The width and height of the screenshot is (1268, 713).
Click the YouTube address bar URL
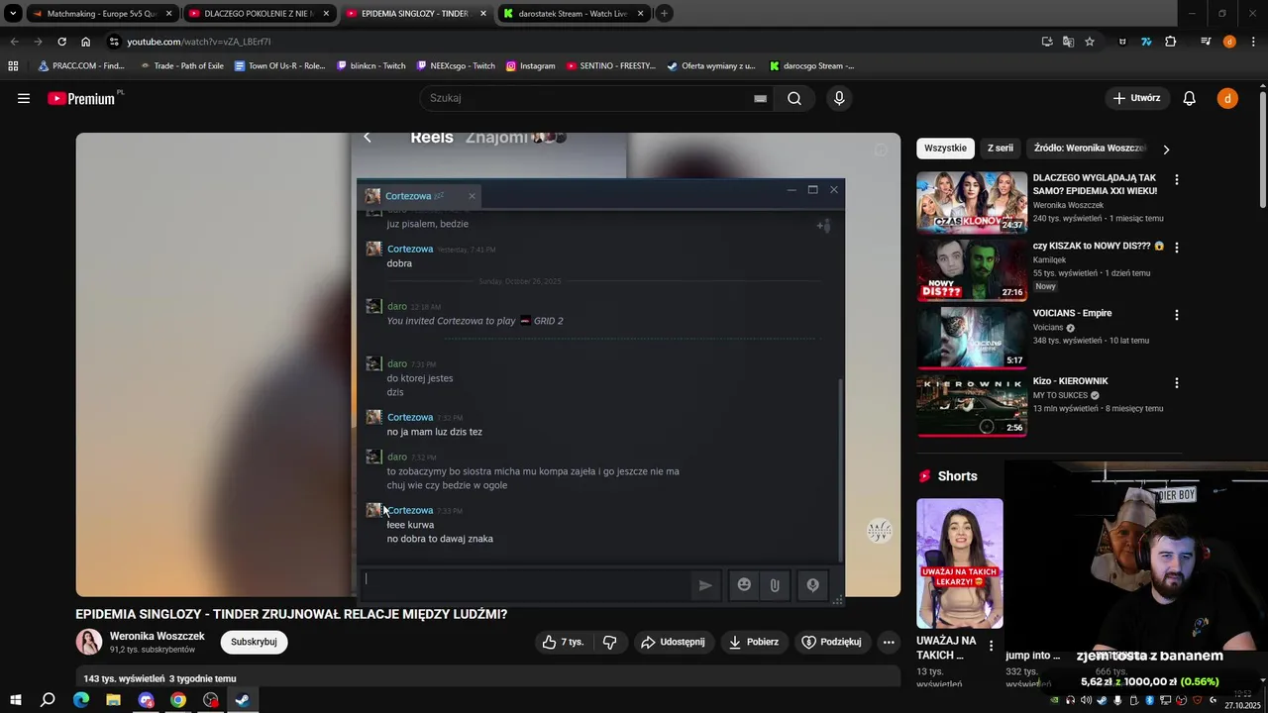pos(199,42)
